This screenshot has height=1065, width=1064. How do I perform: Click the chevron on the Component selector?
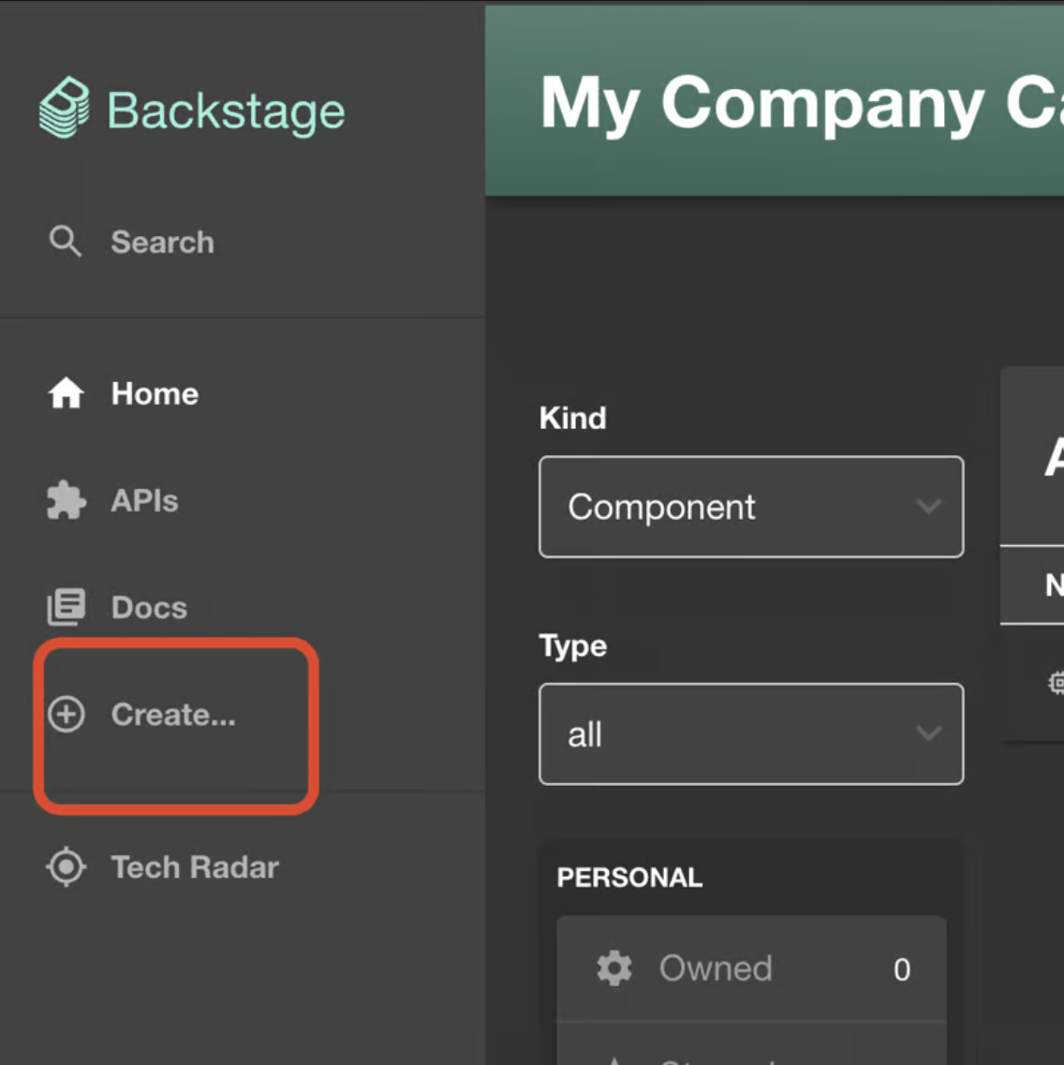pos(929,507)
